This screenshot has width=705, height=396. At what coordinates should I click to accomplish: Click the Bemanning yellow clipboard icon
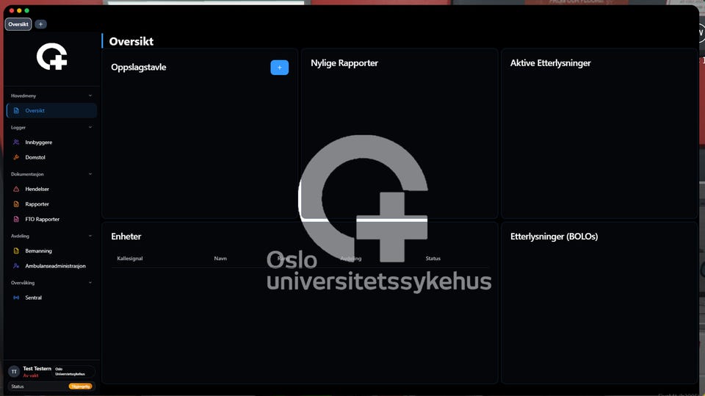pyautogui.click(x=16, y=251)
